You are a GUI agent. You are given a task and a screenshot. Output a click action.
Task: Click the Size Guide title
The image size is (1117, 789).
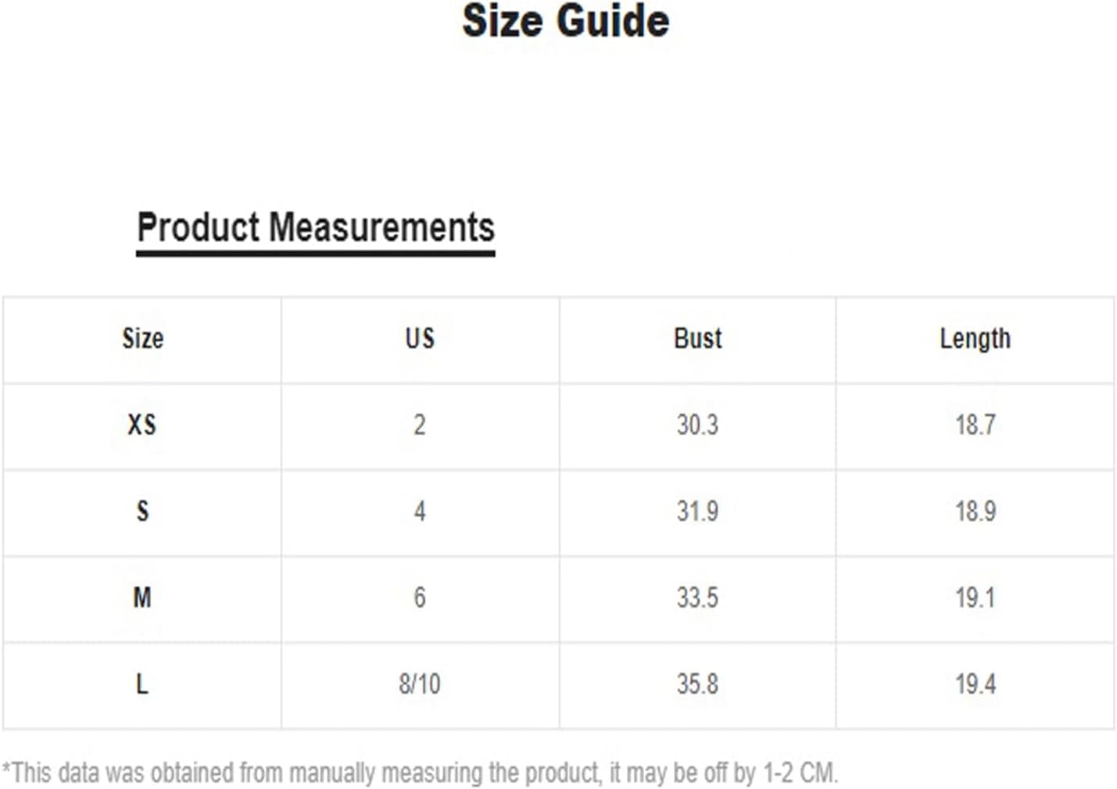565,21
